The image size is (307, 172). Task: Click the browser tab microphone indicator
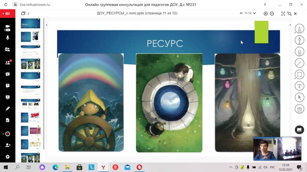265,5
